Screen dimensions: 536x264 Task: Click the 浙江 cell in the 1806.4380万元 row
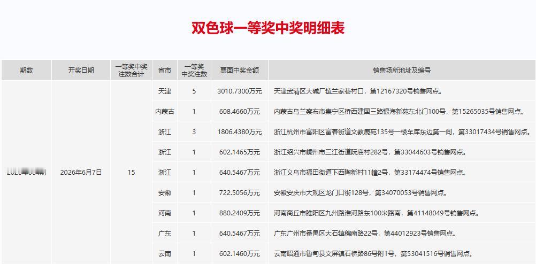click(x=165, y=132)
